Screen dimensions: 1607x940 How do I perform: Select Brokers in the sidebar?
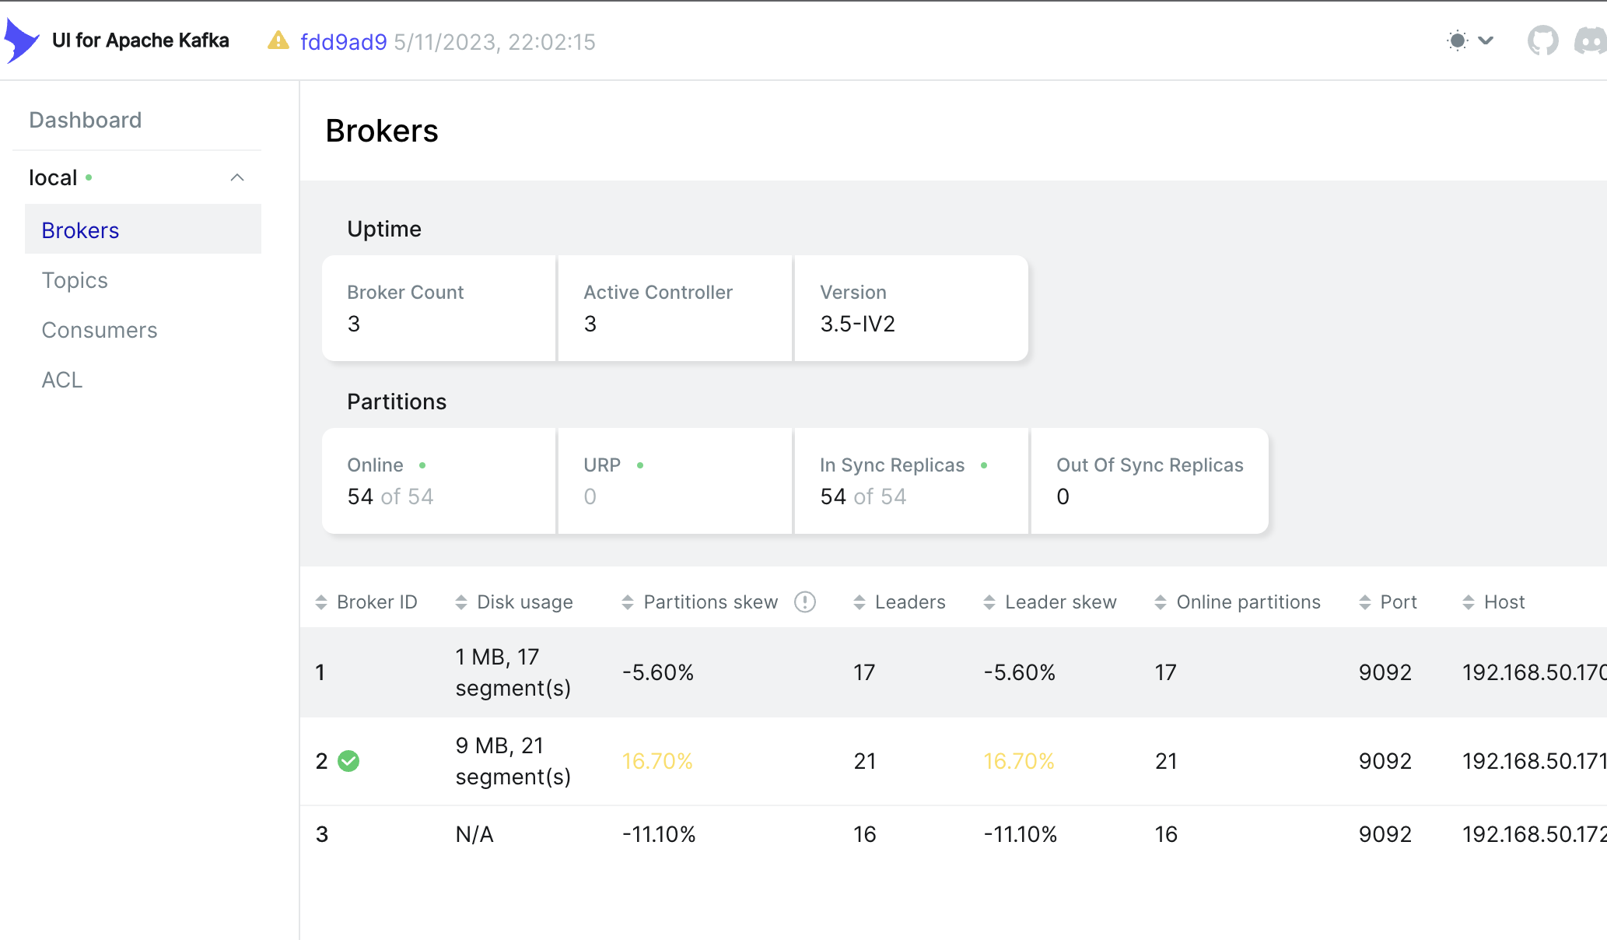pyautogui.click(x=143, y=230)
